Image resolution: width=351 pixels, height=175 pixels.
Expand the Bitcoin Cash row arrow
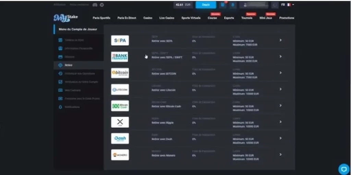point(280,106)
